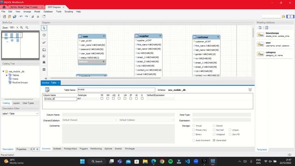The image size is (295, 166).
Task: Click the Undo arrow icon
Action: 21,17
